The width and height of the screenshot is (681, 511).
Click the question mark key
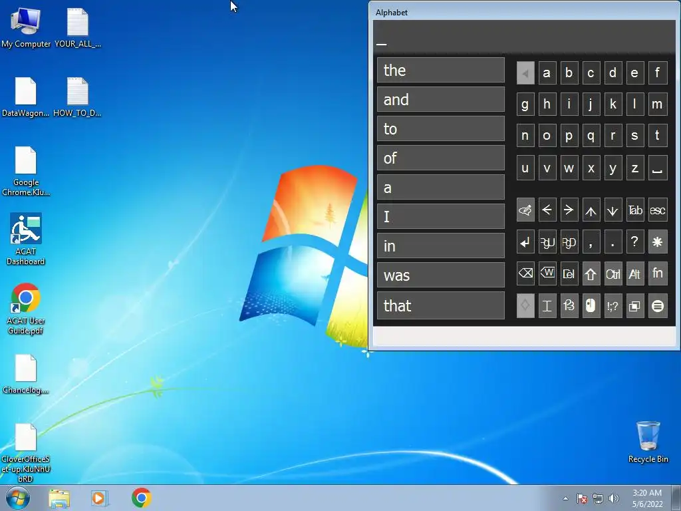pyautogui.click(x=635, y=242)
